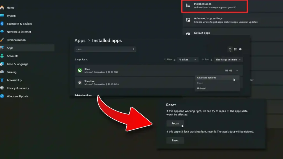Switch to list view layout

(x=230, y=49)
